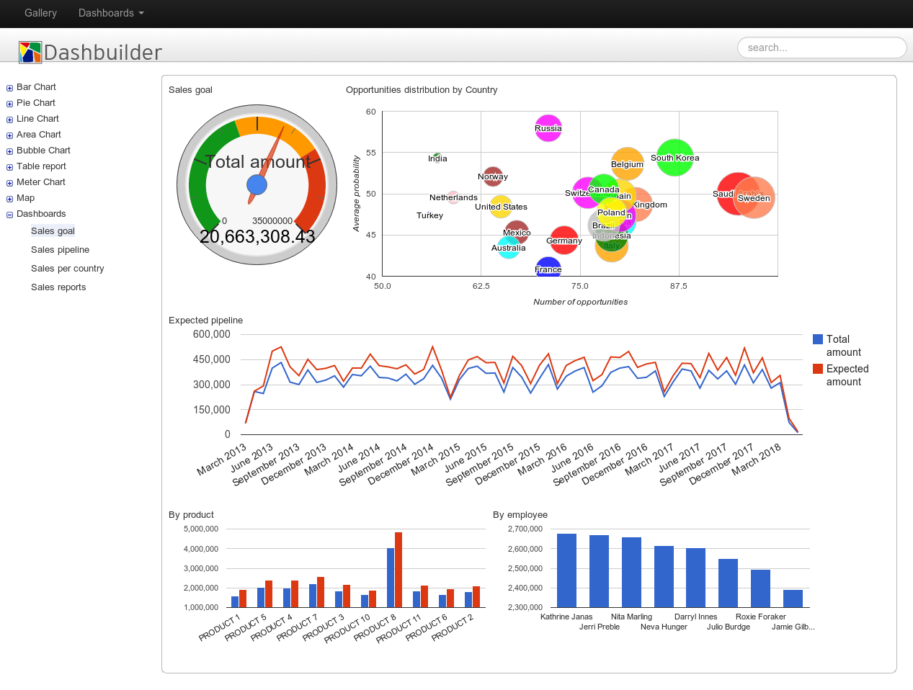Click the Gallery menu item
Screen dimensions: 913x690
(40, 13)
